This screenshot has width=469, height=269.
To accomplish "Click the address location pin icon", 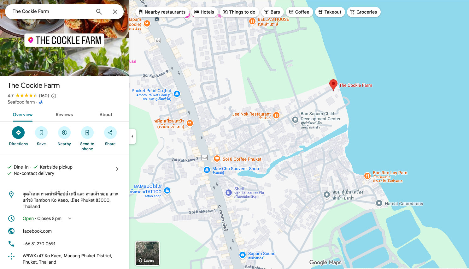I will (x=11, y=194).
